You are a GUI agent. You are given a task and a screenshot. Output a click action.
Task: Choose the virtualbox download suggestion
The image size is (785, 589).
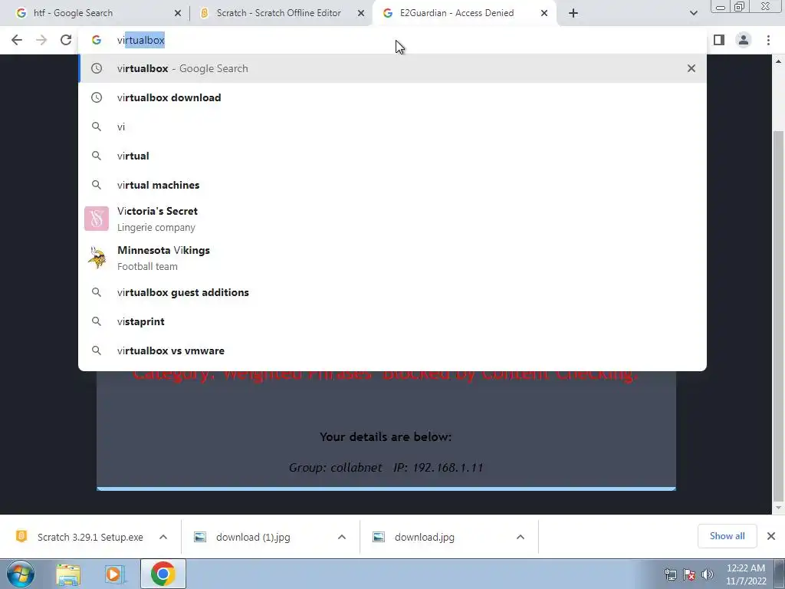click(392, 97)
